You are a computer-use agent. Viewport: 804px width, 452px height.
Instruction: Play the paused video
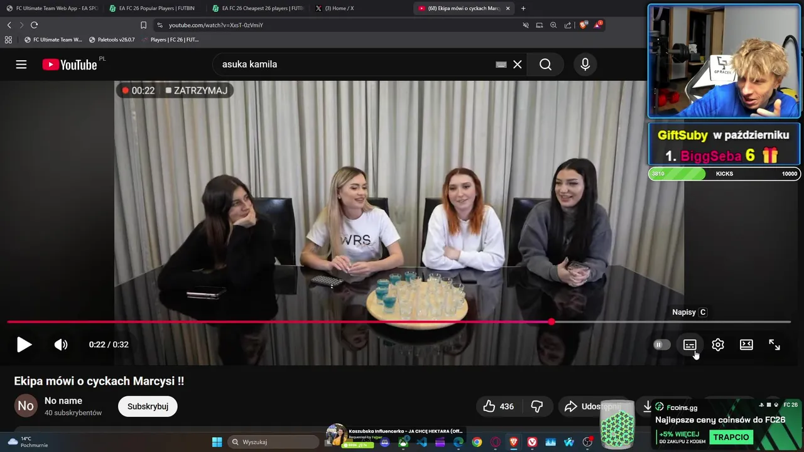pyautogui.click(x=24, y=344)
